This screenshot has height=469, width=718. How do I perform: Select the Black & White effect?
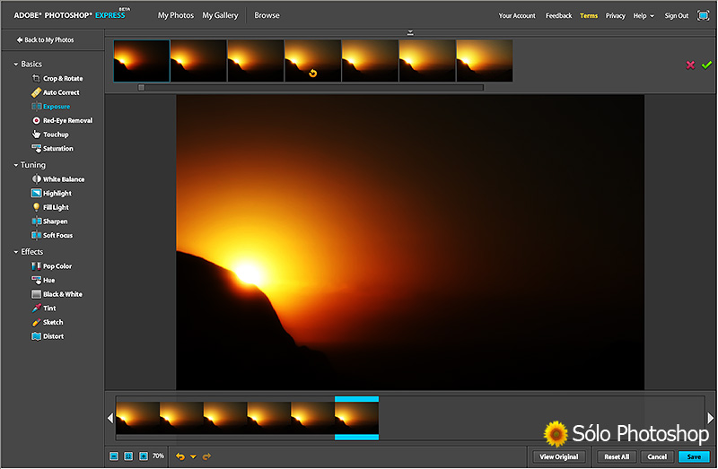[61, 294]
